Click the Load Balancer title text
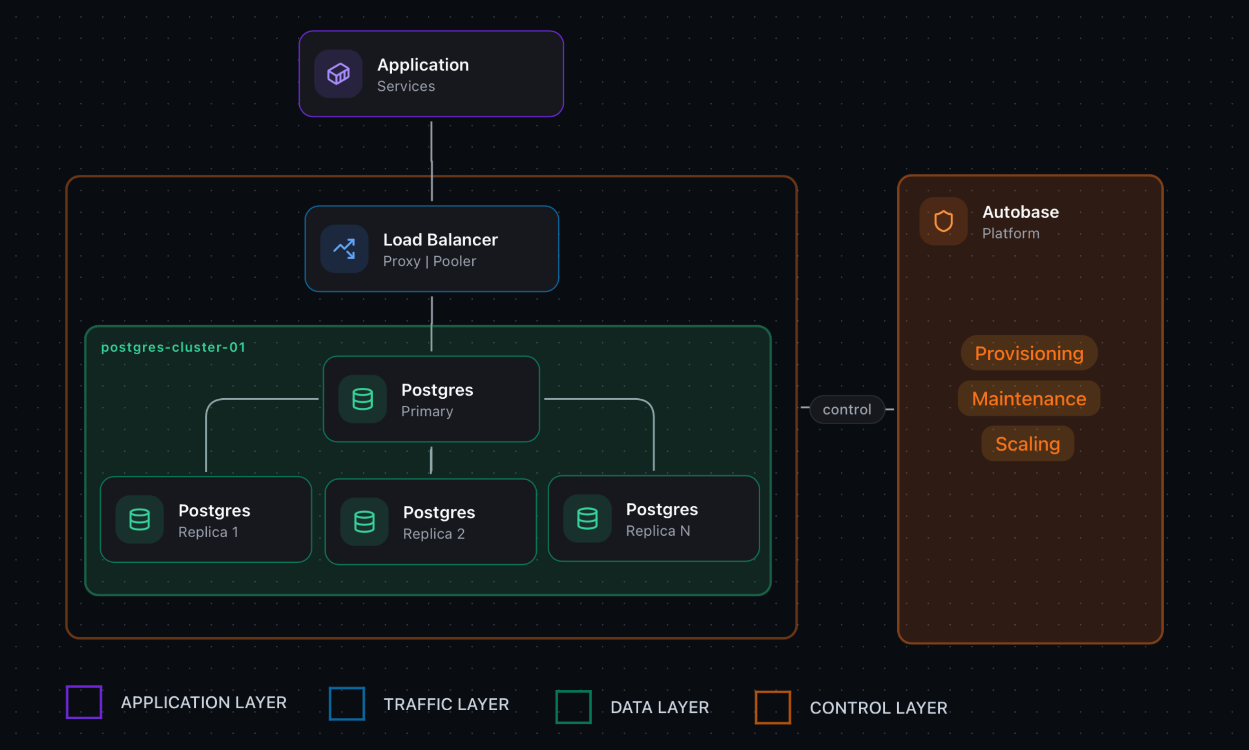Image resolution: width=1249 pixels, height=750 pixels. point(440,239)
